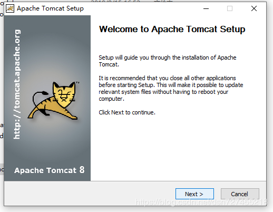
Task: Click the TM mark beside the cat's ear
Action: point(77,82)
